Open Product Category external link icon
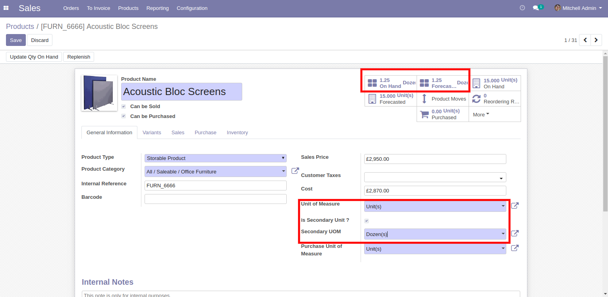Viewport: 608px width, 297px height. point(295,171)
